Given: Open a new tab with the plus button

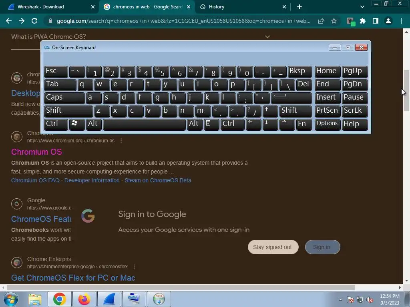Looking at the screenshot, I should (x=299, y=7).
